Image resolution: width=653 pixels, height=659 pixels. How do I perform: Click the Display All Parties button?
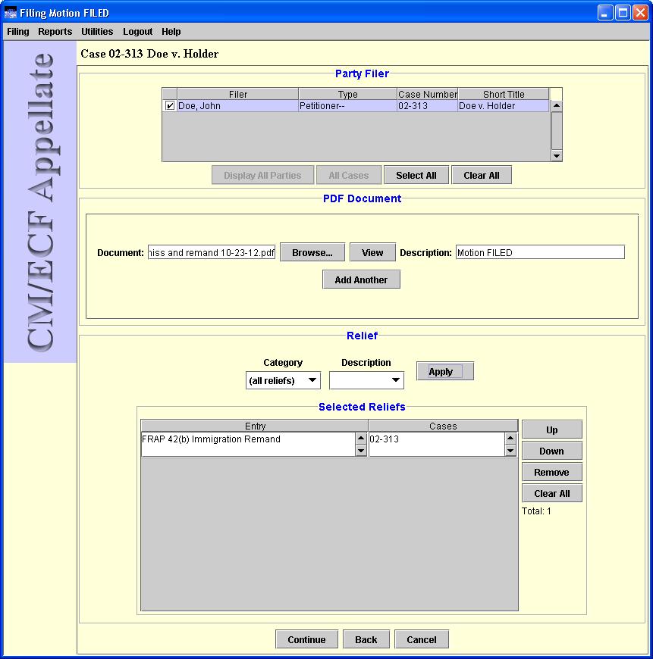click(262, 175)
